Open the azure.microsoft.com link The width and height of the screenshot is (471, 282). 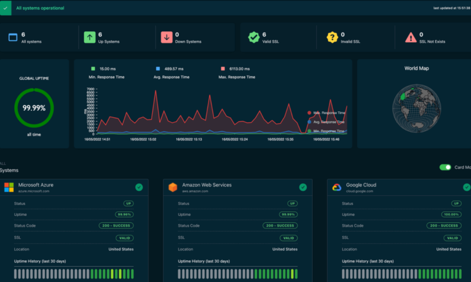[34, 191]
